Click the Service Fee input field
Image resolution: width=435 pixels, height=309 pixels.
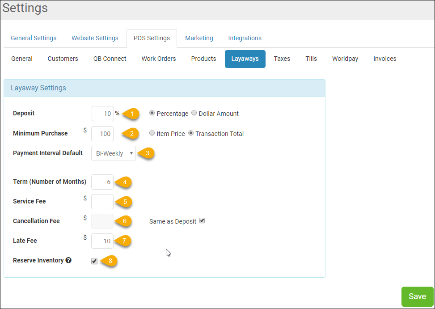(102, 202)
